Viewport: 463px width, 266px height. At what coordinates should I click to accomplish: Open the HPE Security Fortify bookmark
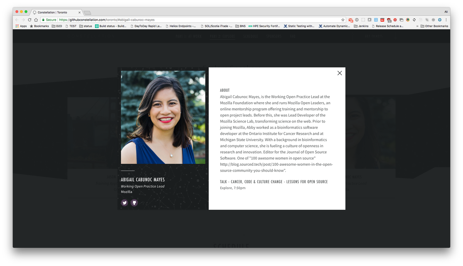click(x=264, y=26)
